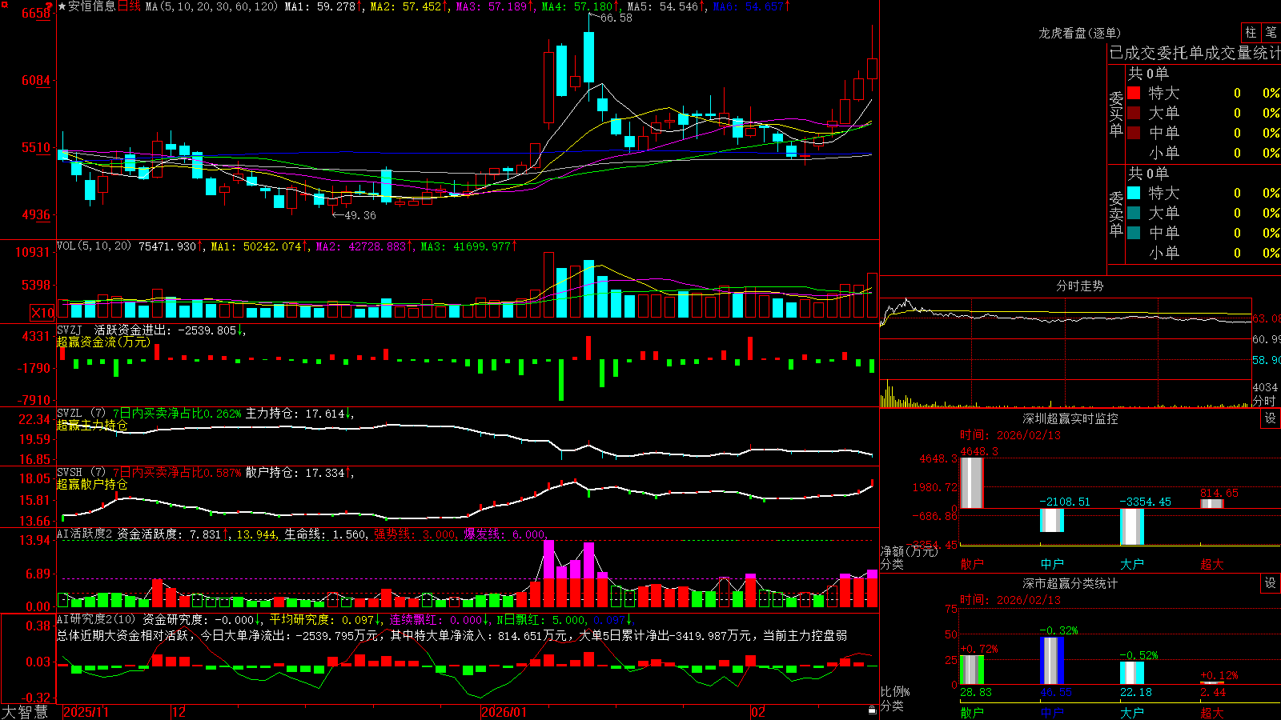Click the 小单 row under 委卖单
The image size is (1281, 720).
coord(1203,253)
